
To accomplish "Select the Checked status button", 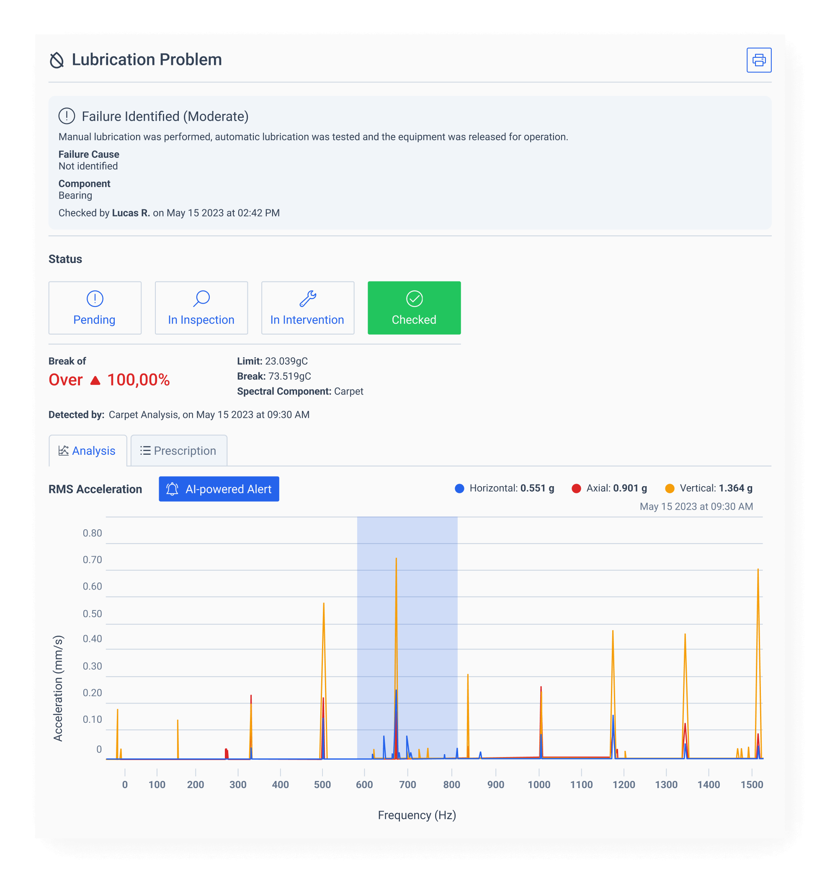I will (414, 308).
